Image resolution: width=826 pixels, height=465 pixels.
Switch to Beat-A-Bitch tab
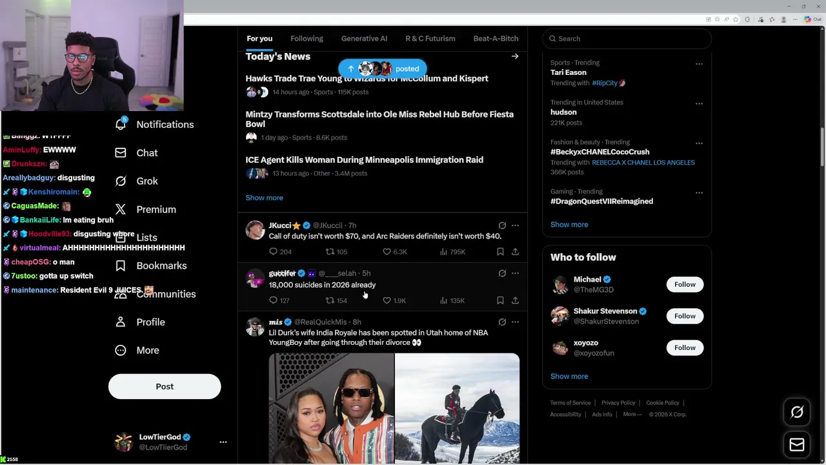[x=496, y=39]
